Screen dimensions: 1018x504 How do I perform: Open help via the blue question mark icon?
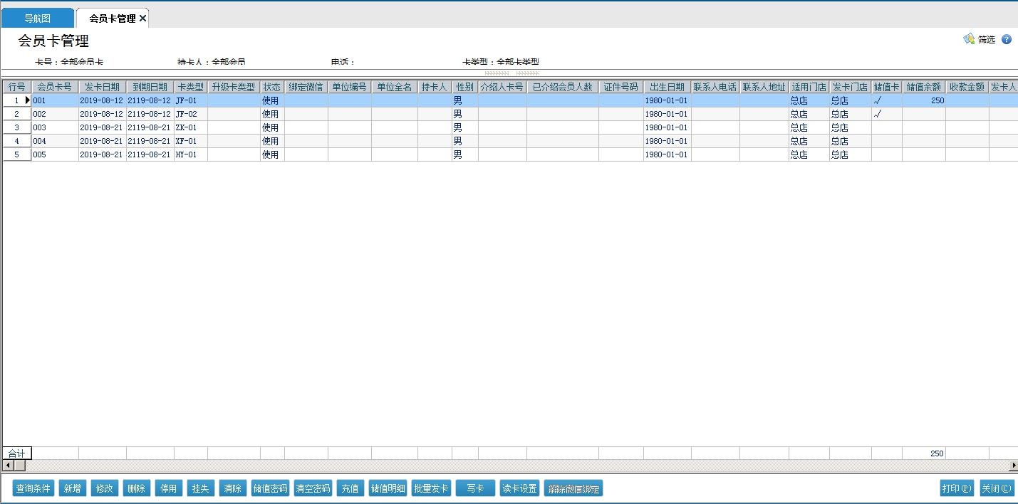1006,40
